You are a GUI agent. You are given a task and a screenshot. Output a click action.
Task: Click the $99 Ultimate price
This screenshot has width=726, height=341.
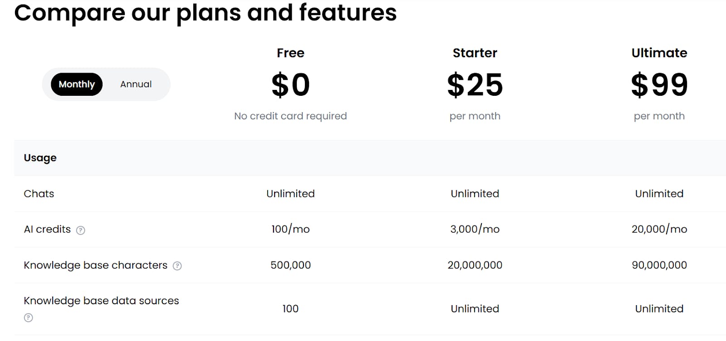coord(659,85)
